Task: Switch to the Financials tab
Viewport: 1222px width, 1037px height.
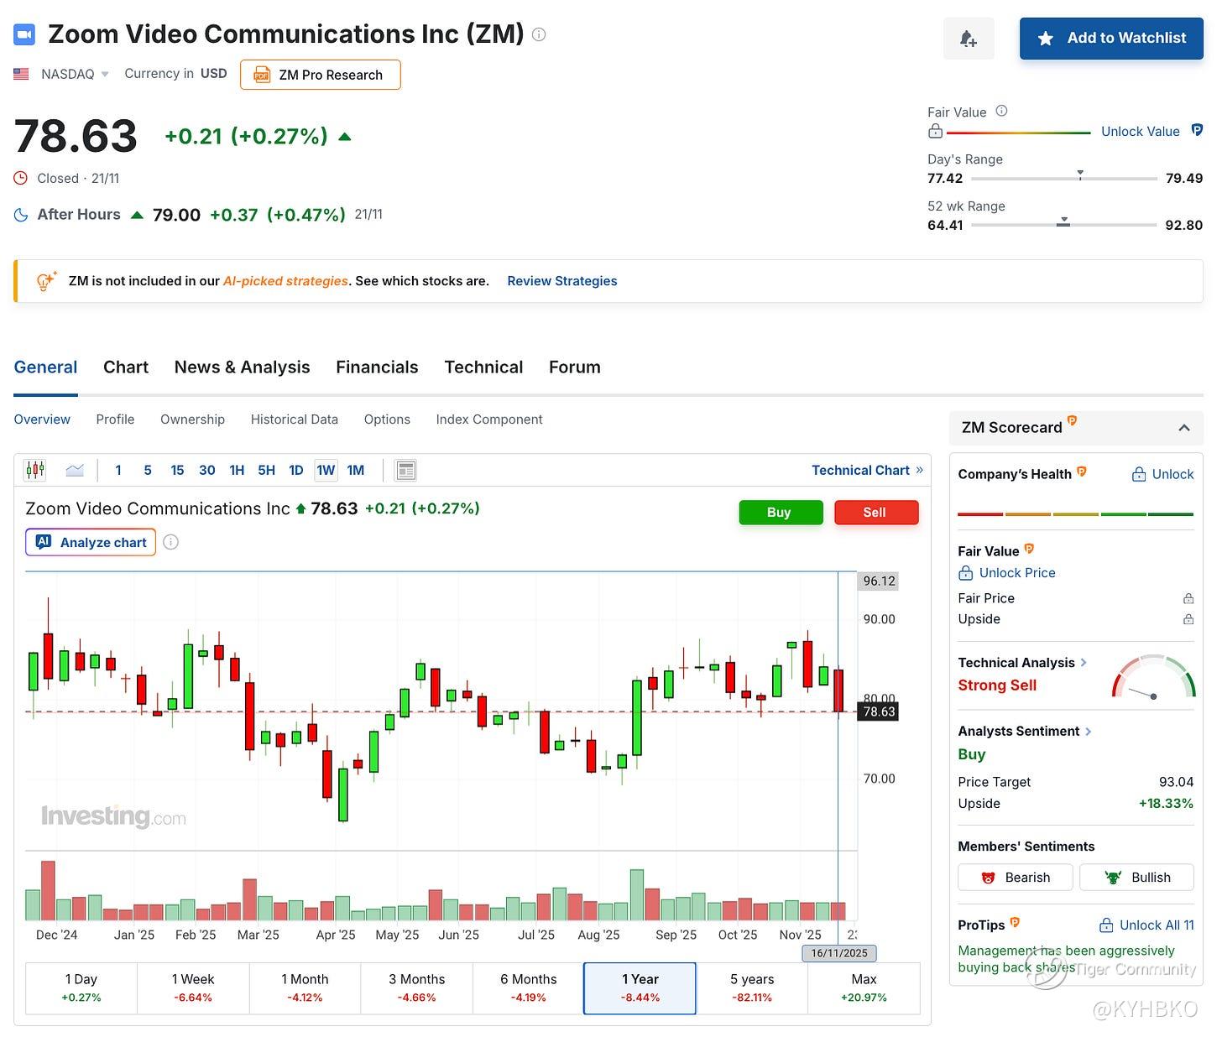Action: (377, 367)
